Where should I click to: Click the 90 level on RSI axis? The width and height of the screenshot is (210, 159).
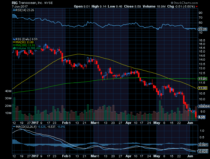[x=200, y=13]
